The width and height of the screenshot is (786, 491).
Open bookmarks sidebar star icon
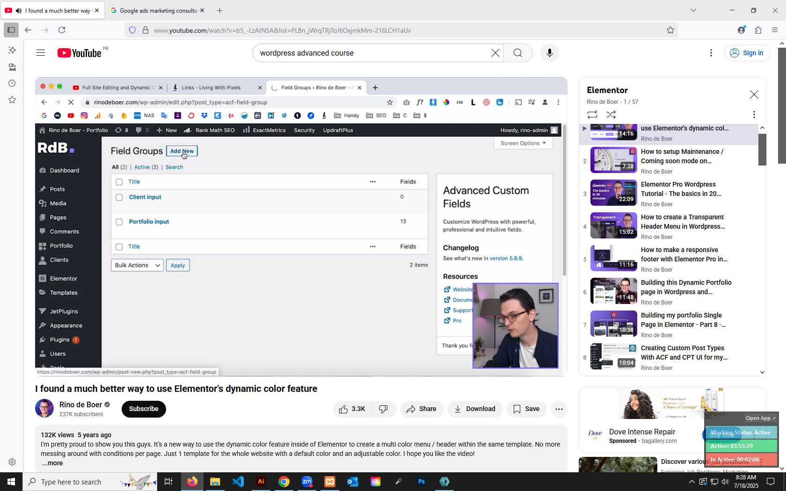[x=12, y=100]
